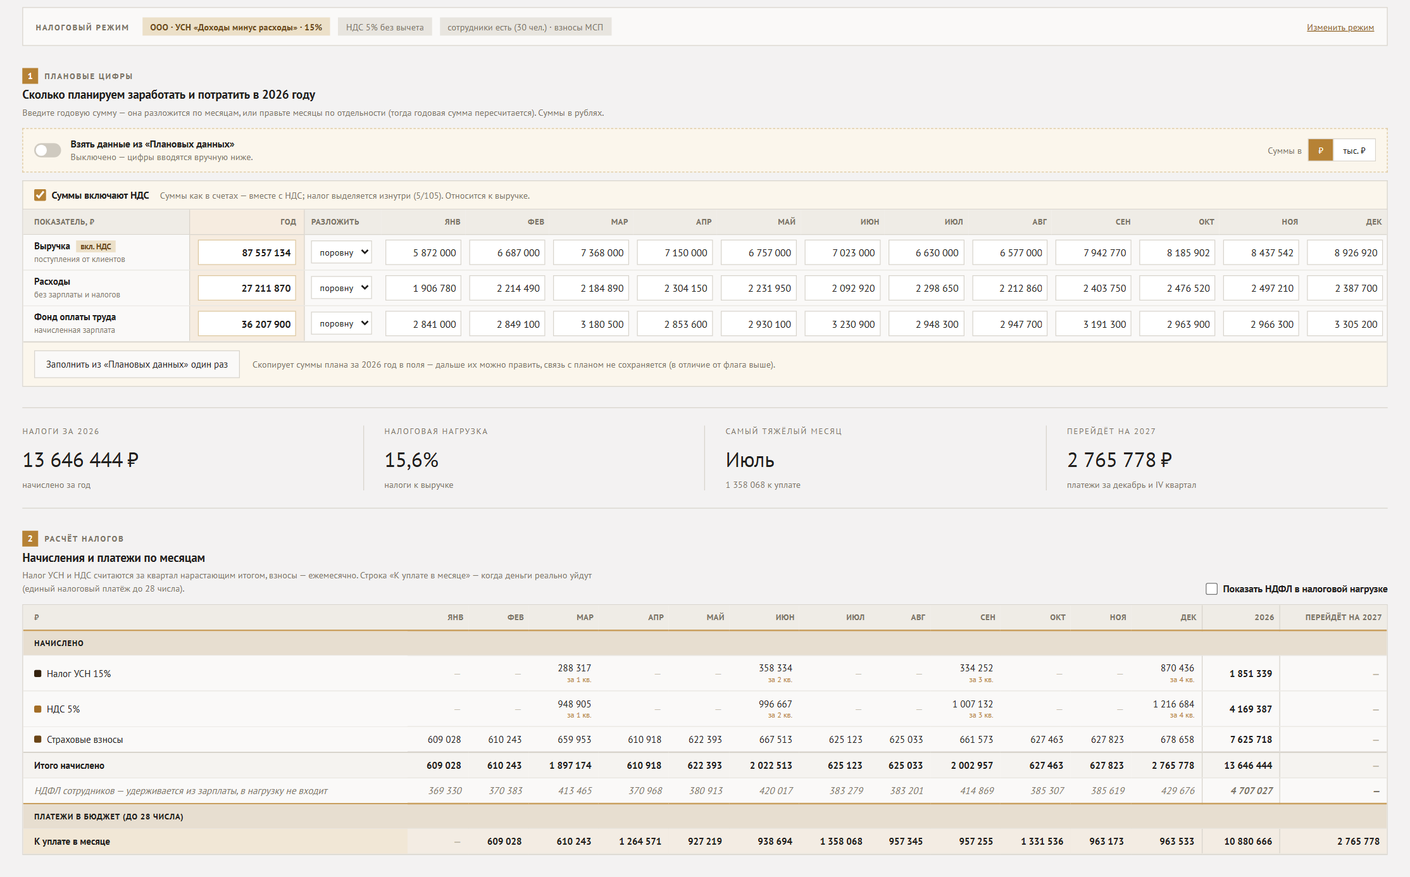Screen dimensions: 1410x877
Task: Uncheck the «Суммы включают НДС» checkbox
Action: (40, 195)
